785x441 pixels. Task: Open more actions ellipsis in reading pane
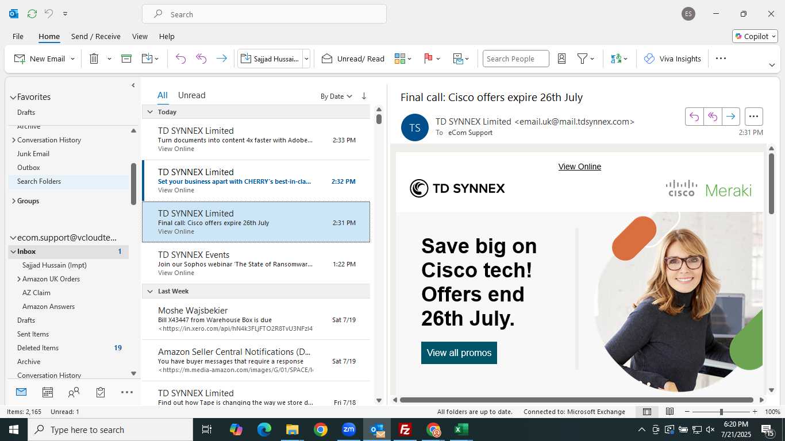pos(754,116)
